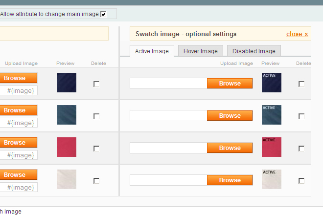
Task: Click Browse for navy active image upload
Action: click(230, 84)
